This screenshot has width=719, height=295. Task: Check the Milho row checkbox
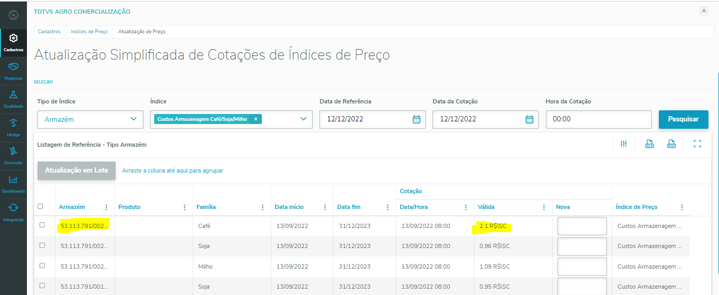[x=42, y=265]
